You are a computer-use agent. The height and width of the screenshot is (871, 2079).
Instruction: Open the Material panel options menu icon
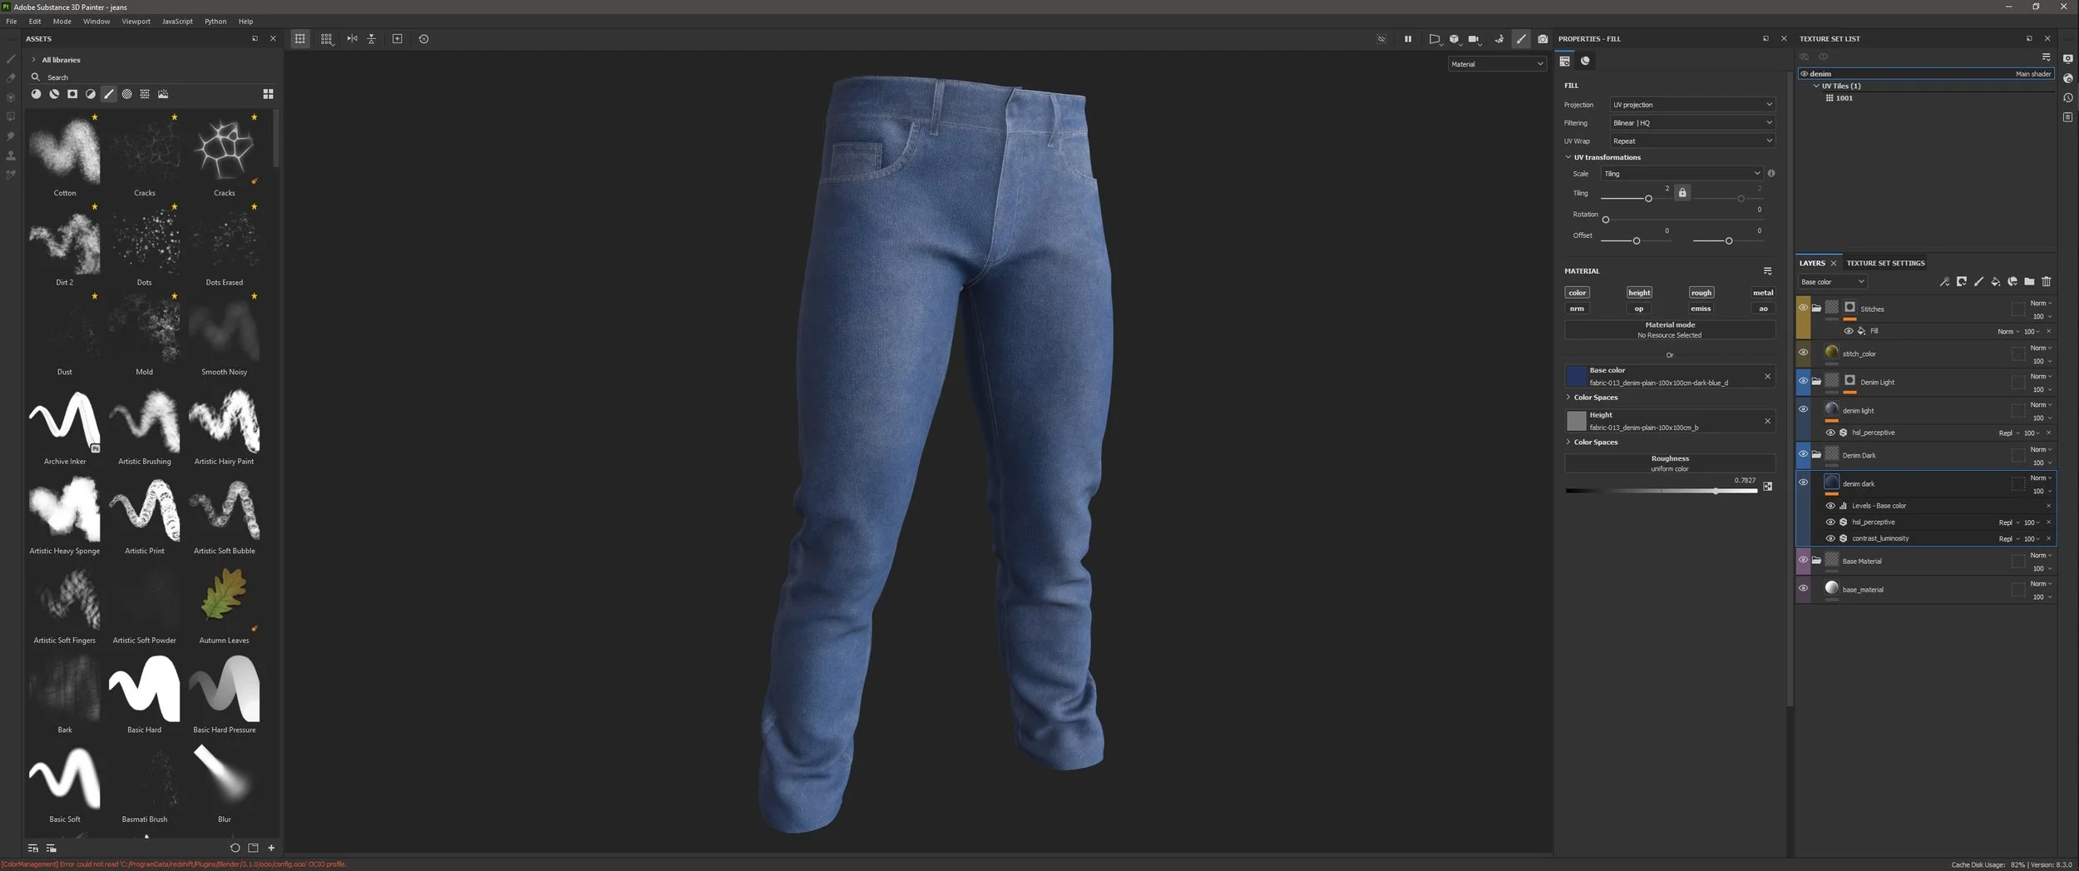(1767, 271)
